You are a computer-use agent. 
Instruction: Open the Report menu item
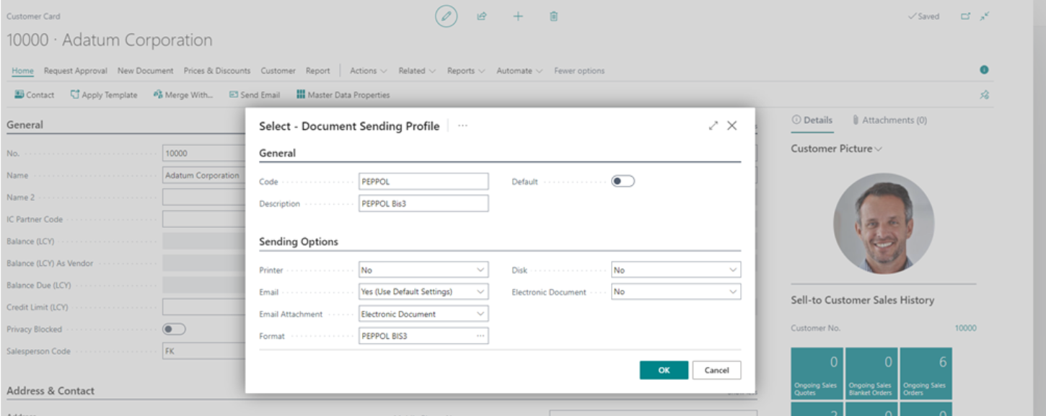tap(317, 71)
